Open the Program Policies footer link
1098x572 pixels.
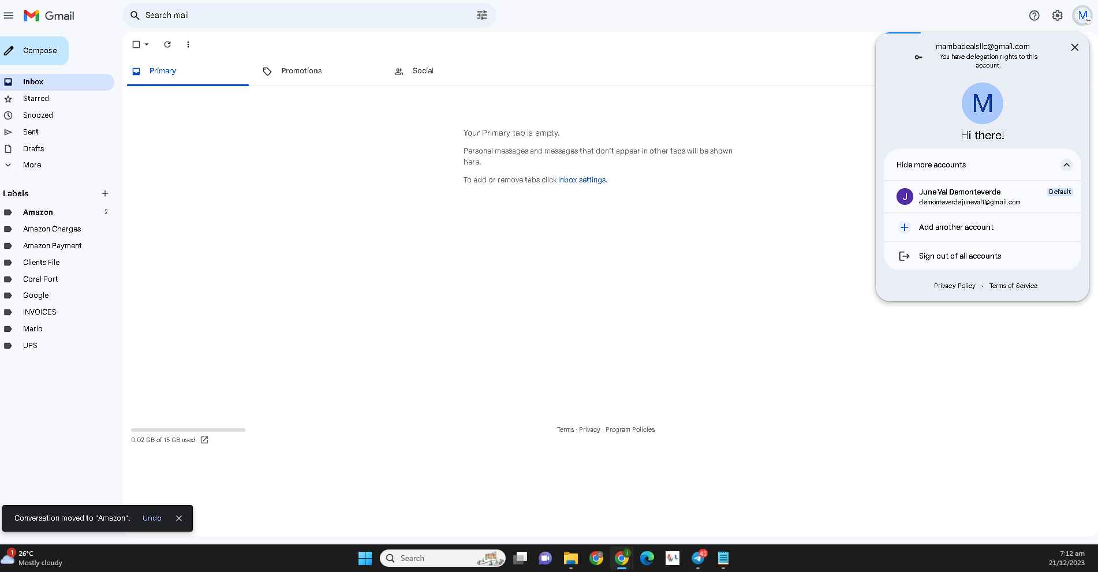(630, 430)
